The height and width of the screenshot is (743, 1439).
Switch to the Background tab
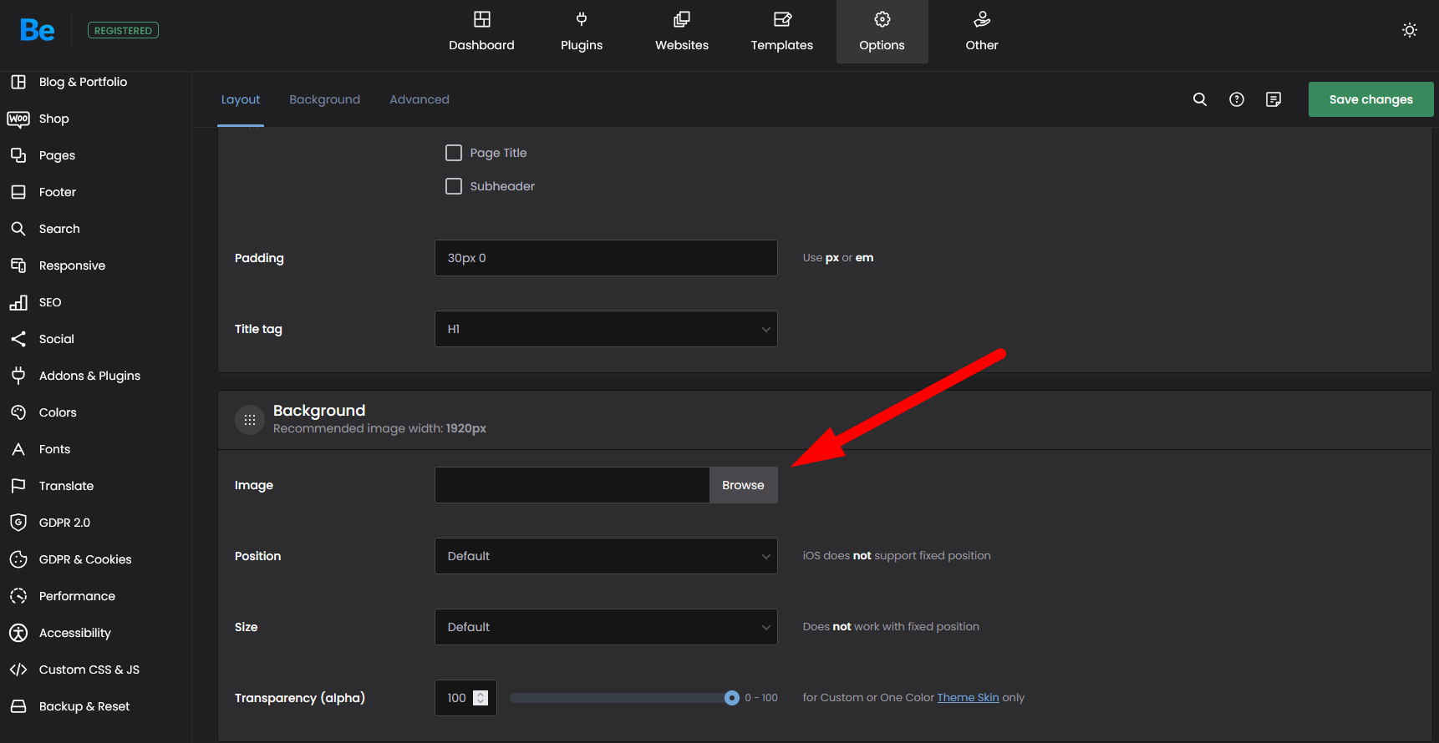325,99
